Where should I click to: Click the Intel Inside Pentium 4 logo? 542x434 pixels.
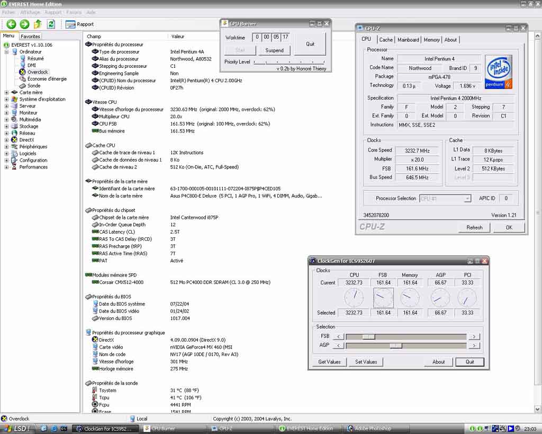498,72
